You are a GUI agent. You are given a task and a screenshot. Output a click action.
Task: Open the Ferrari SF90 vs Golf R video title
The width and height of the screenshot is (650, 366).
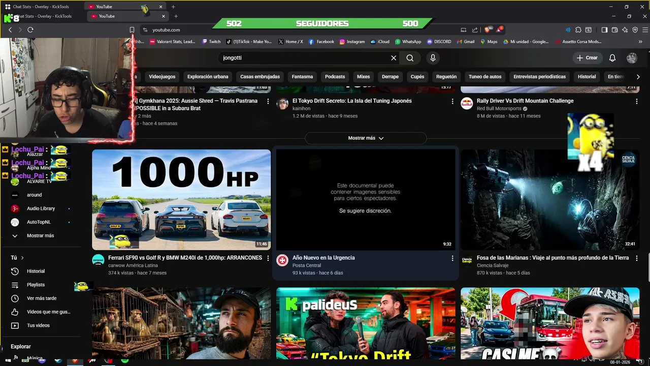185,258
